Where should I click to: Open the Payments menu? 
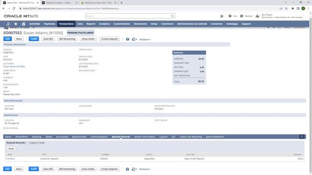pos(49,24)
